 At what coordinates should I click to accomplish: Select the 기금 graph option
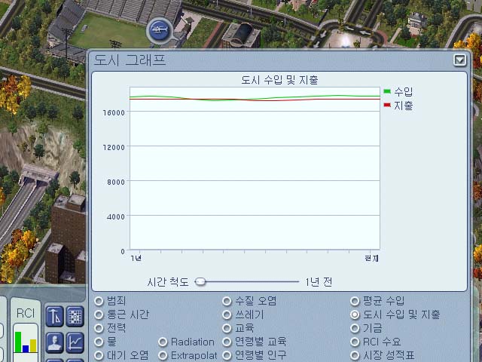pos(355,328)
